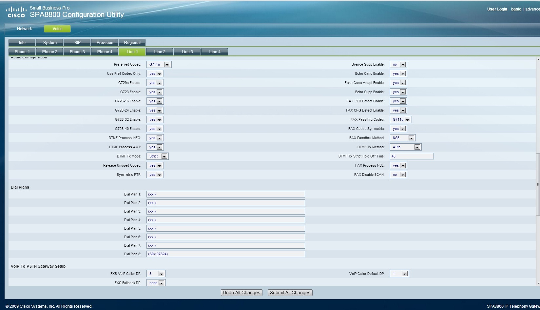Select the Network main tab
540x310 pixels.
pyautogui.click(x=24, y=29)
